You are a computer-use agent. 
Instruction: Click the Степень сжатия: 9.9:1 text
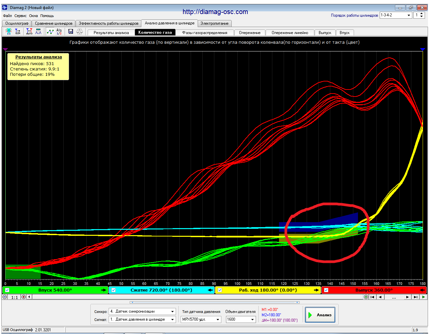tap(35, 69)
